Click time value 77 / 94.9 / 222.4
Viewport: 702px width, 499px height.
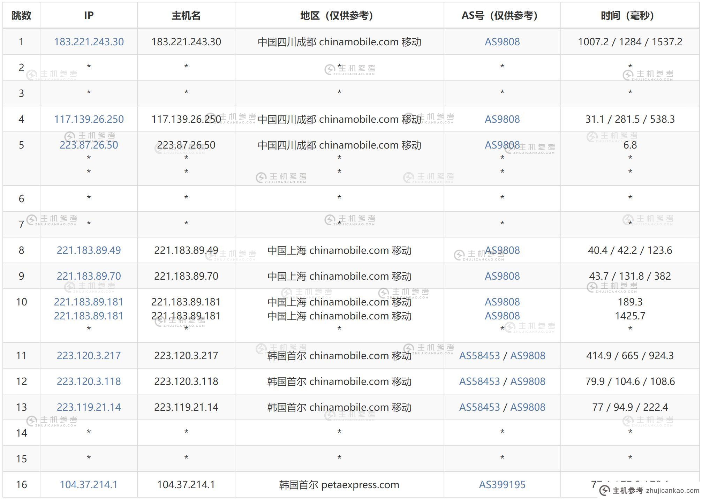pyautogui.click(x=630, y=407)
